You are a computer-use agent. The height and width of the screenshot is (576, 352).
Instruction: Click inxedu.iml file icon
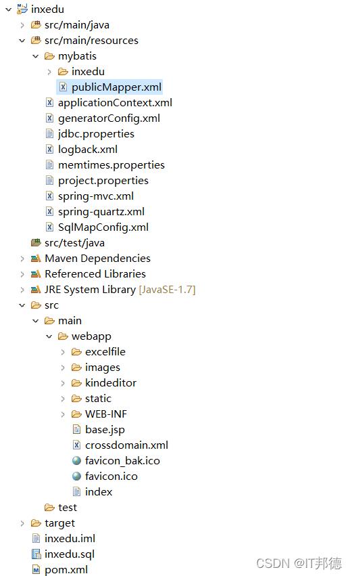click(x=36, y=539)
